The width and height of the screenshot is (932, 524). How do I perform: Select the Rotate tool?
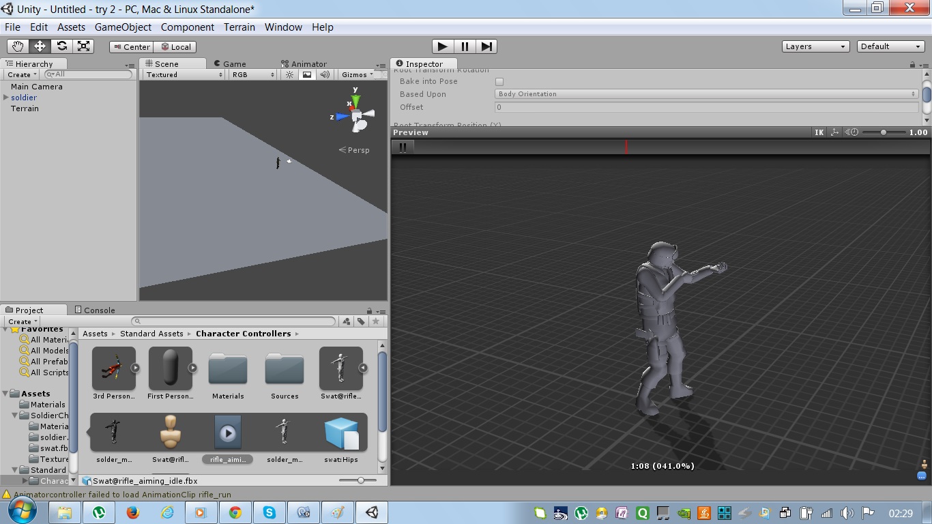[61, 46]
